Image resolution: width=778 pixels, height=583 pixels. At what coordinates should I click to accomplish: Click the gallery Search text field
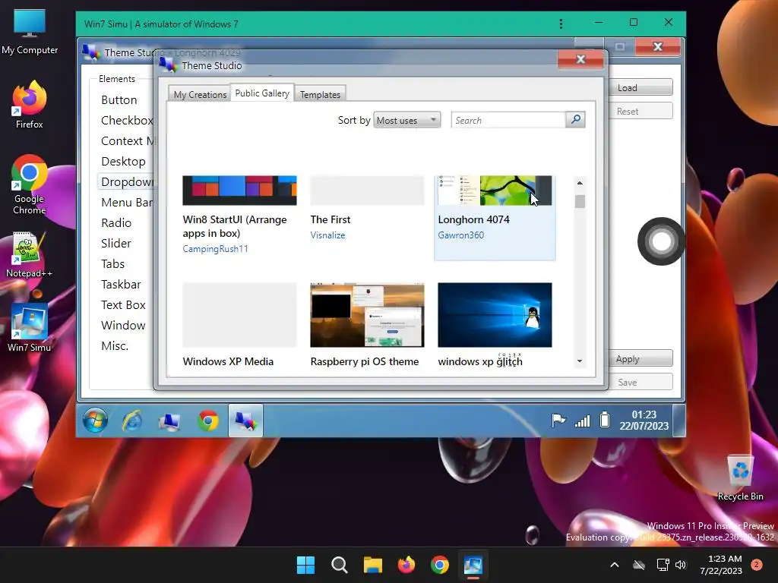[x=508, y=120]
